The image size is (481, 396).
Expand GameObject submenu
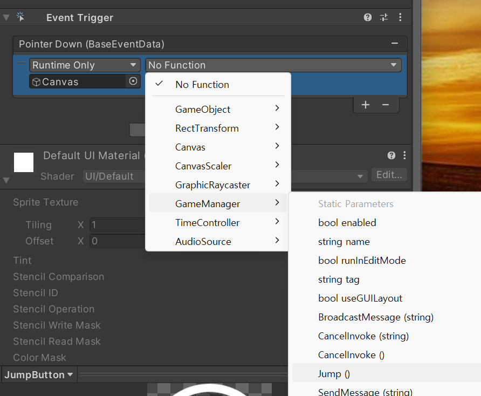point(218,110)
